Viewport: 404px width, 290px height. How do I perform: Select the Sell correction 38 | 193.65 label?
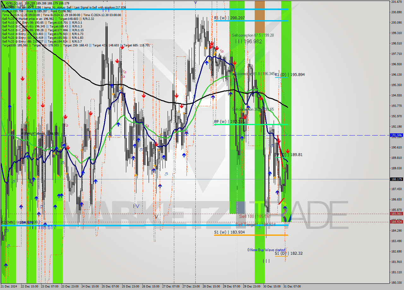(253, 109)
